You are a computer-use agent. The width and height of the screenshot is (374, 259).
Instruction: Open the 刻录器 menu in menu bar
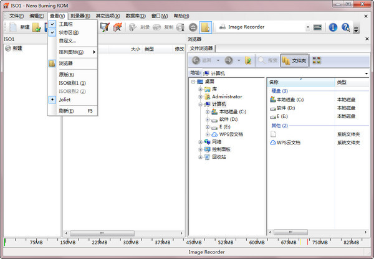[x=79, y=16]
